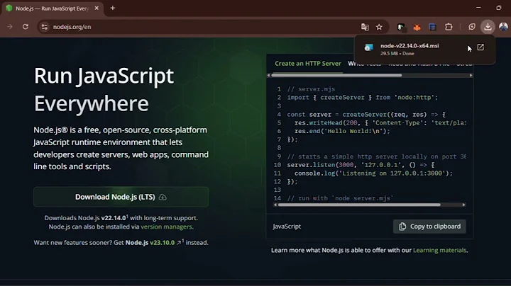Close the Node.js tab
This screenshot has height=286, width=511.
[x=97, y=8]
